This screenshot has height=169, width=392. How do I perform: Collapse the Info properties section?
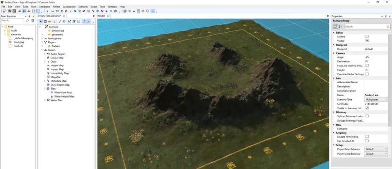[334, 78]
